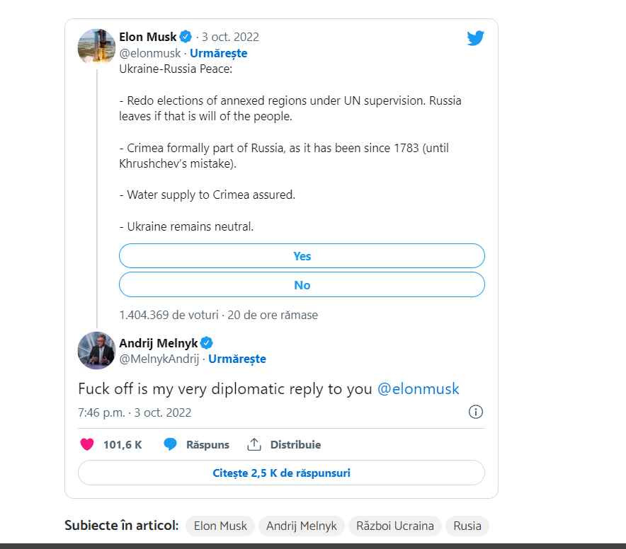The width and height of the screenshot is (626, 549).
Task: Click the share arrow icon
Action: 254,445
